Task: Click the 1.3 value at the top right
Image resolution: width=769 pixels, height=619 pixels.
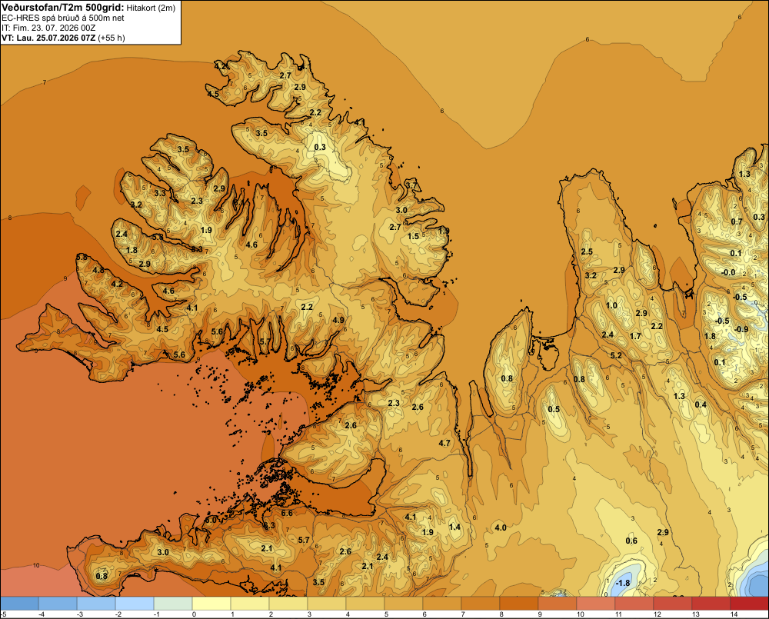Action: click(x=744, y=174)
